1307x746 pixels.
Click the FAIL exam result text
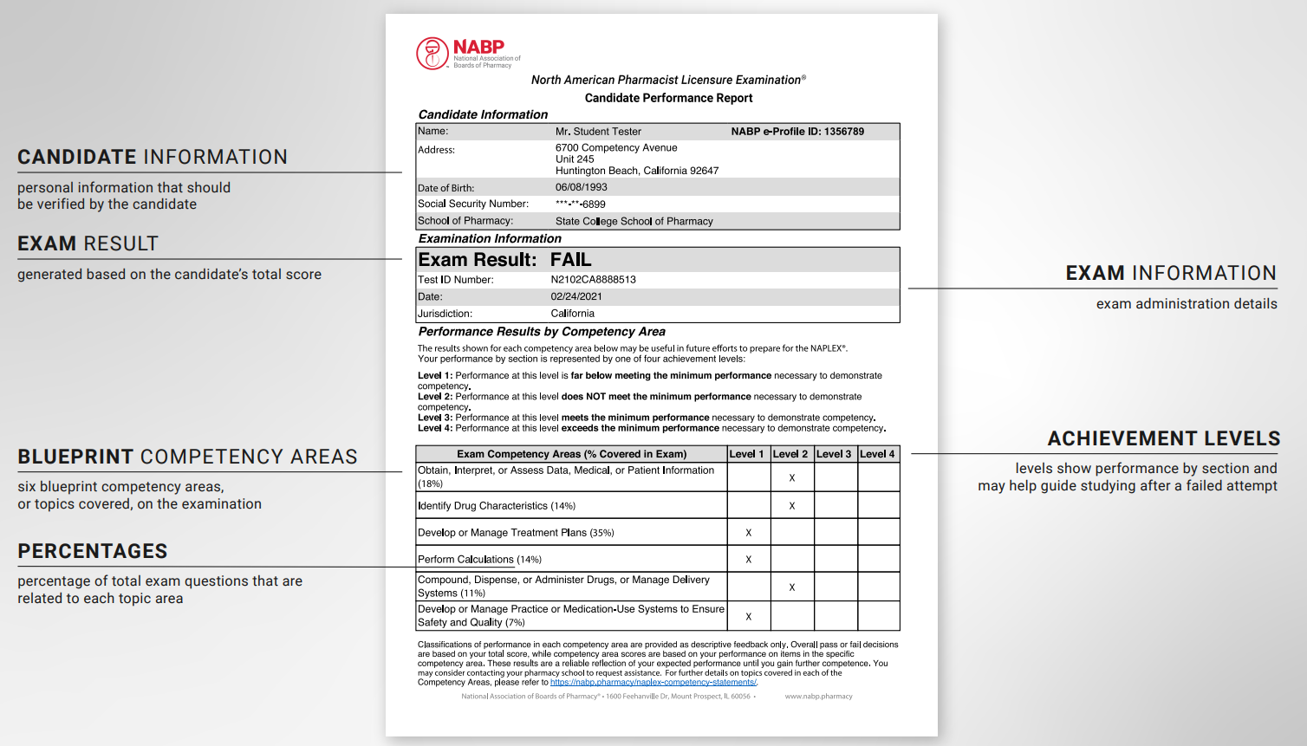[x=570, y=260]
